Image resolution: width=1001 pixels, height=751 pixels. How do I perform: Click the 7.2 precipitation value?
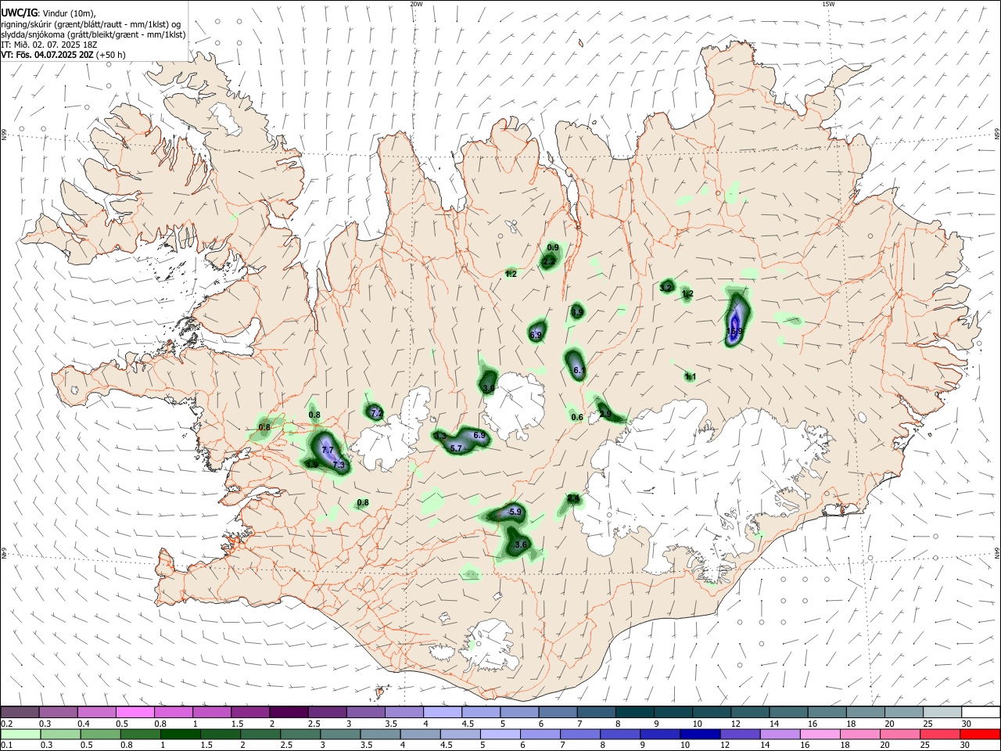[376, 413]
